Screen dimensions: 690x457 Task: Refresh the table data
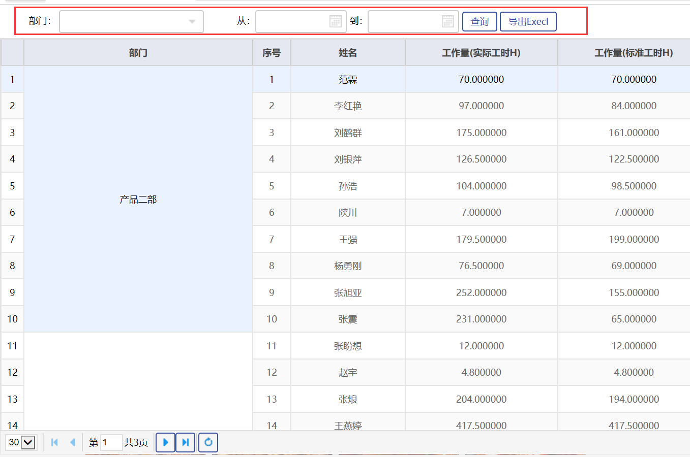[208, 442]
